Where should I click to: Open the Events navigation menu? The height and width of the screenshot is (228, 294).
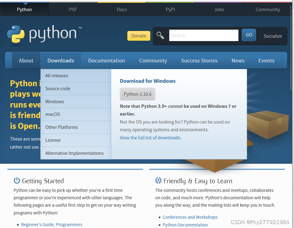point(266,61)
